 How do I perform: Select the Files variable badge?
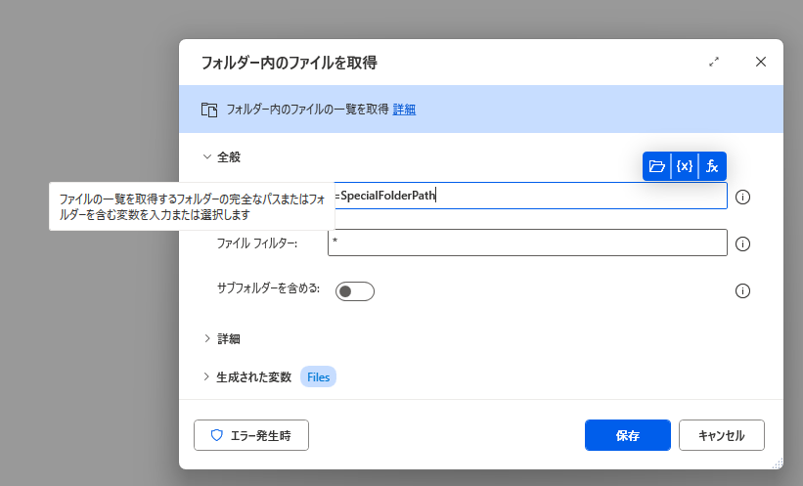(x=318, y=376)
